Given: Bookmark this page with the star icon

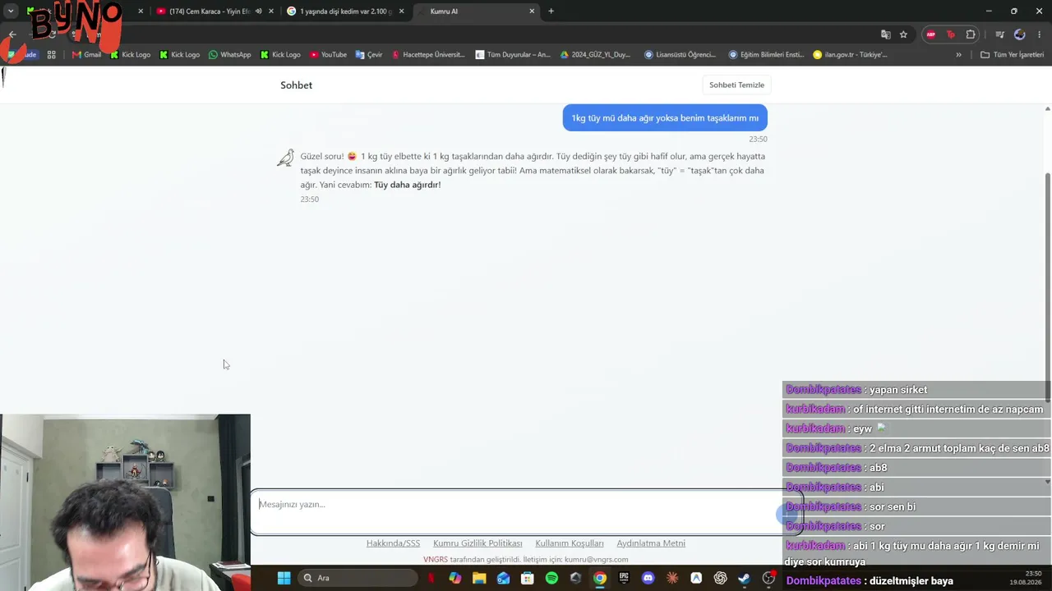Looking at the screenshot, I should pos(903,34).
